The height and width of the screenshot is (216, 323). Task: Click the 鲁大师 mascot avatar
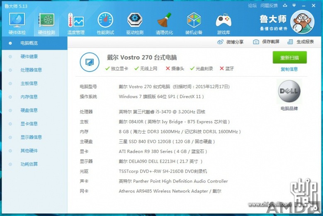pos(302,22)
